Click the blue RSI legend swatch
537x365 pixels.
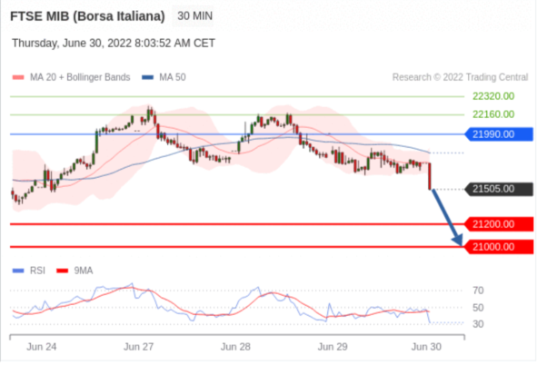pos(18,271)
